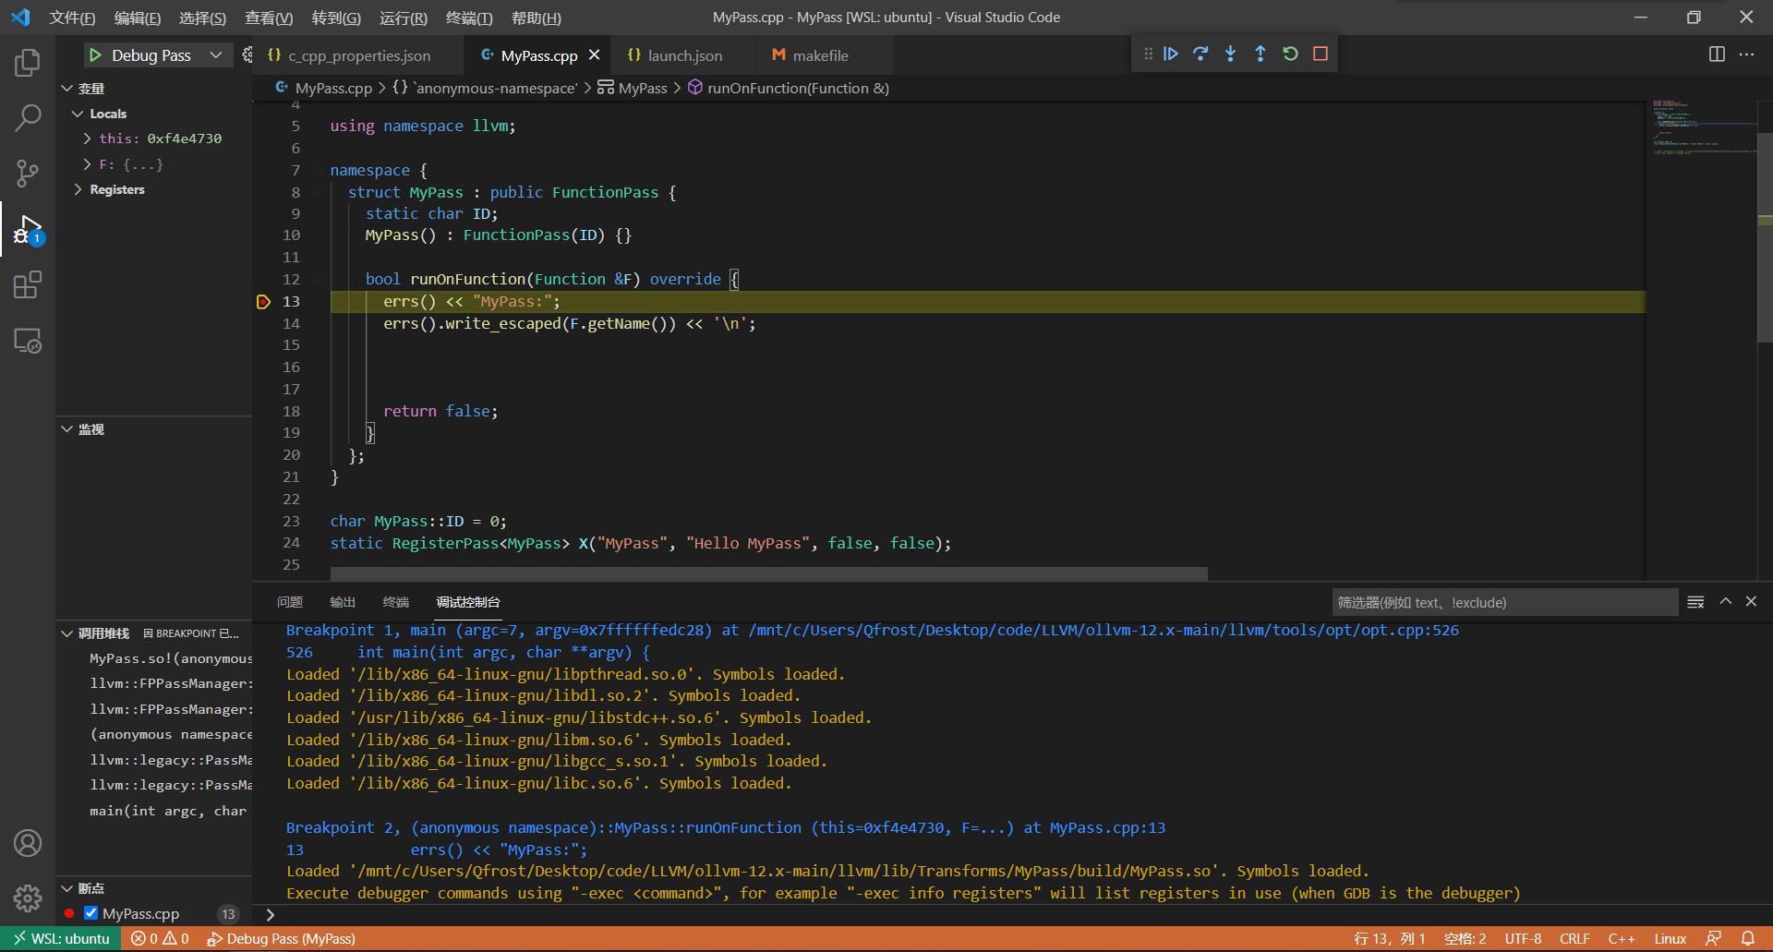Open the 查看 menu
Screen dimensions: 1773x952
pyautogui.click(x=269, y=18)
